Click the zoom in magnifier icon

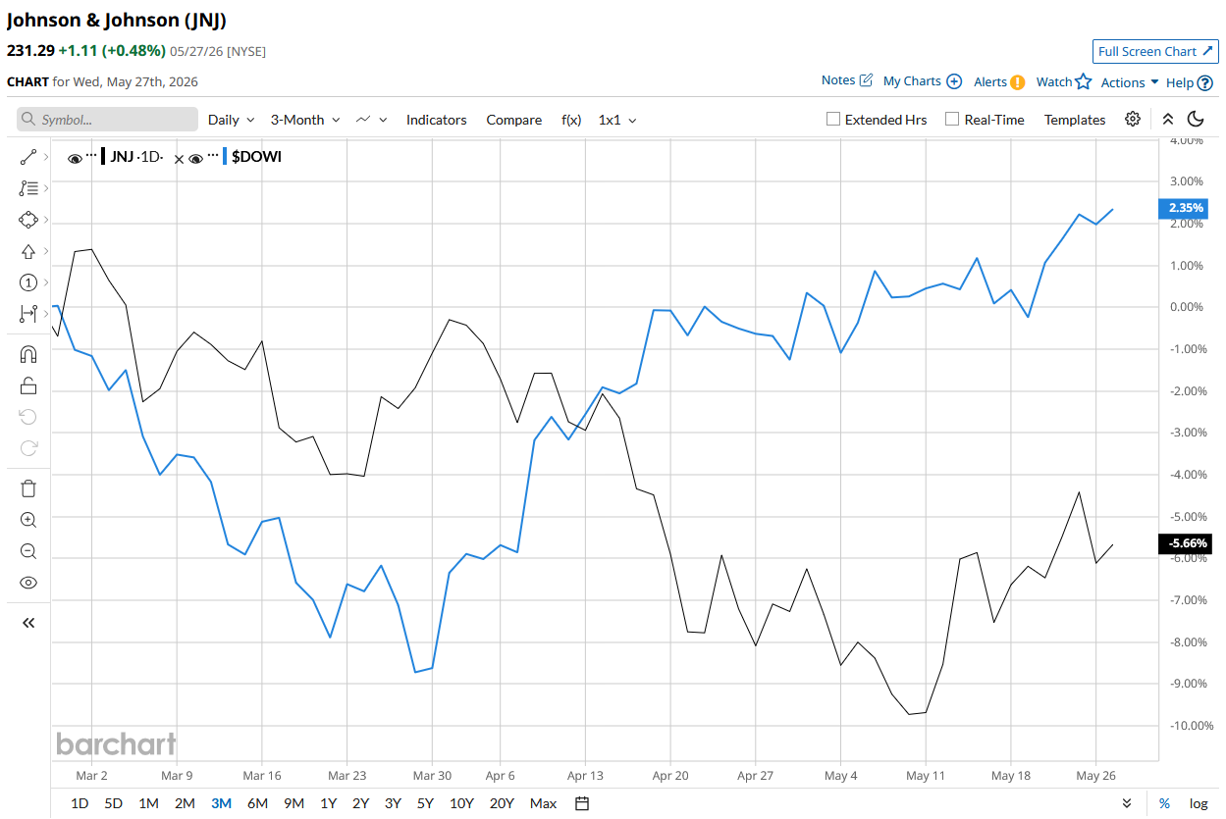tap(28, 520)
